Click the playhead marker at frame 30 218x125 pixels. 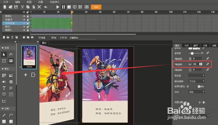click(x=72, y=12)
